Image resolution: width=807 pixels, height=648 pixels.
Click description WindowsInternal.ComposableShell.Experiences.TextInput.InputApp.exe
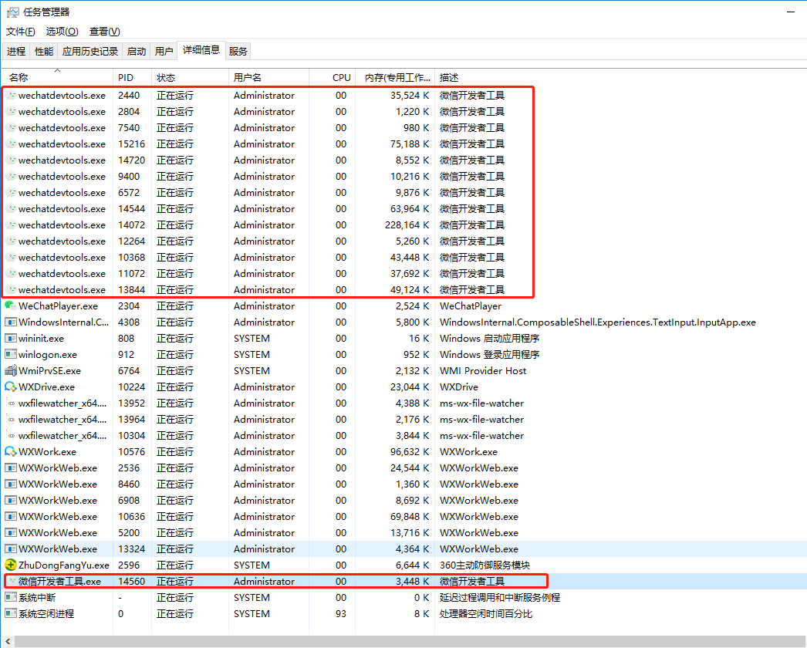(597, 322)
